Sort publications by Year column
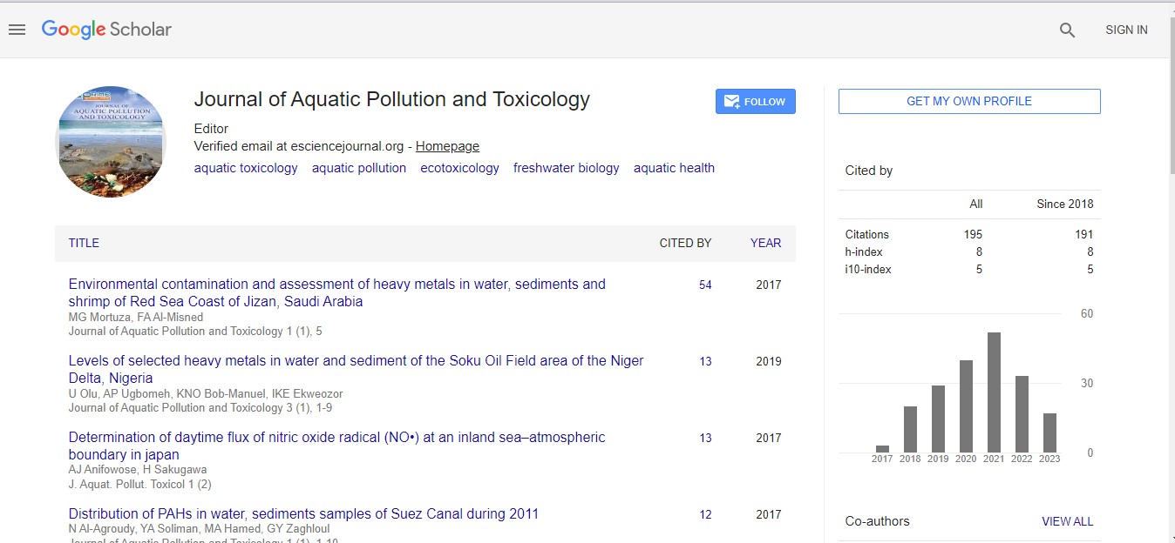This screenshot has width=1175, height=543. tap(765, 243)
